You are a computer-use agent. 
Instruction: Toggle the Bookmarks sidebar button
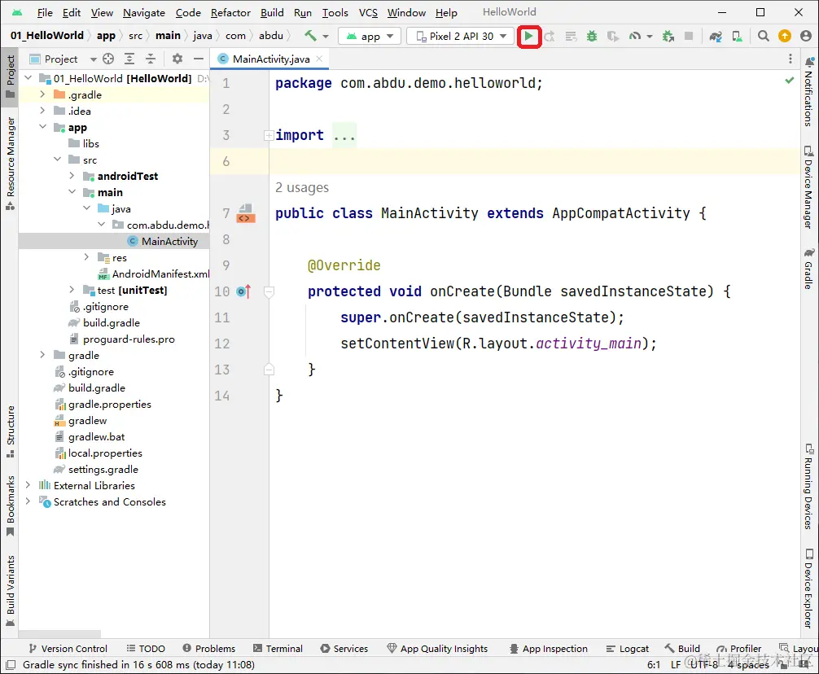(10, 506)
